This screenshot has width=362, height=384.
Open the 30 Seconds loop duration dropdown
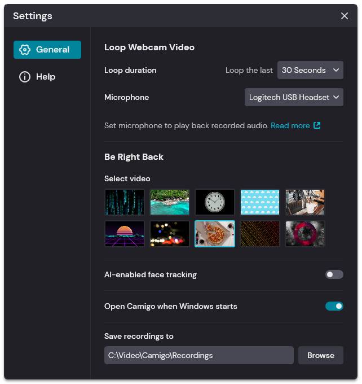[x=310, y=70]
